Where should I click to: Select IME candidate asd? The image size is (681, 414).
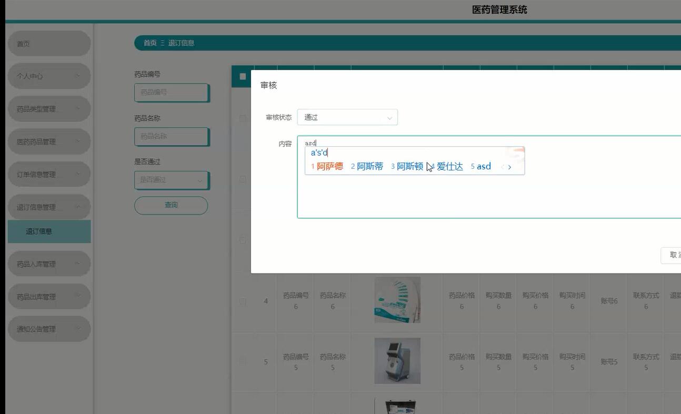[x=483, y=166]
